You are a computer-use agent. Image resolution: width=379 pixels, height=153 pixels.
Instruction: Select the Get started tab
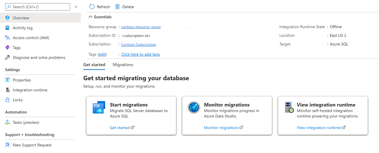[x=94, y=65]
